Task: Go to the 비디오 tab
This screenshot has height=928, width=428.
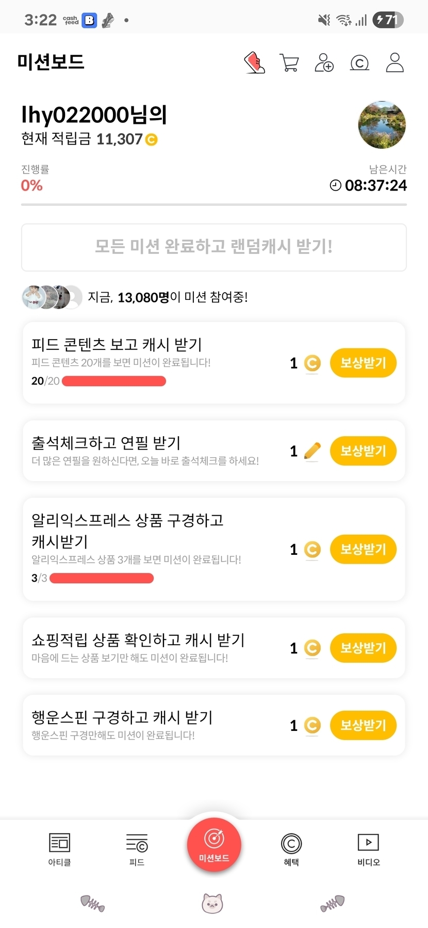Action: (x=369, y=849)
